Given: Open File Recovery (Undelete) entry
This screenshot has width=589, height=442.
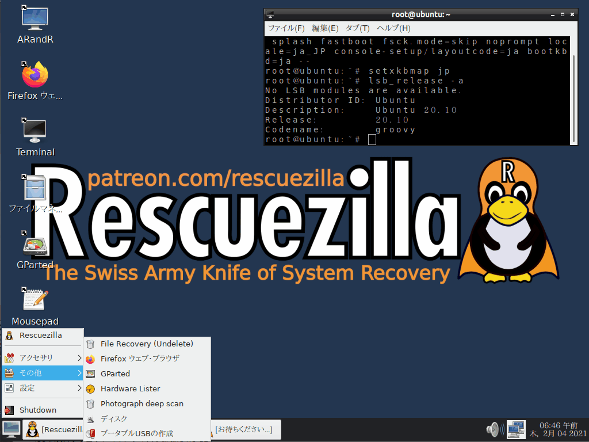Looking at the screenshot, I should [147, 344].
